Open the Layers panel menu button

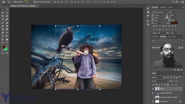(x=184, y=73)
